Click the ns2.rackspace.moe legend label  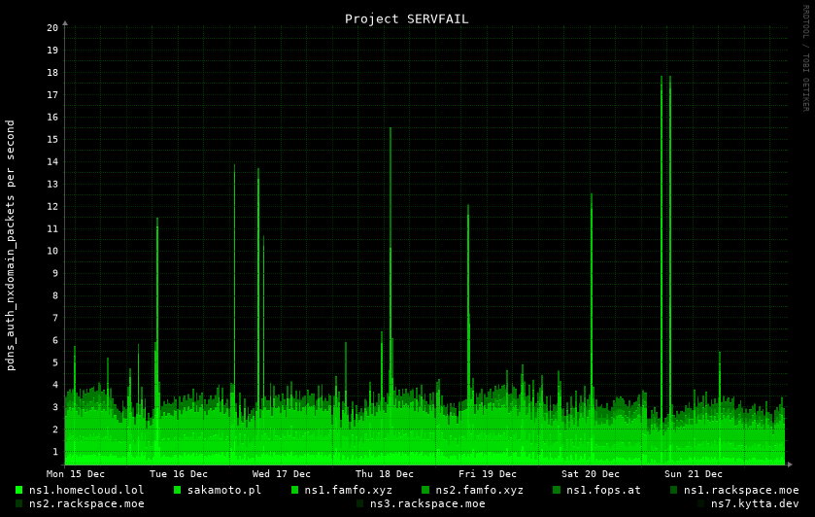tap(86, 503)
